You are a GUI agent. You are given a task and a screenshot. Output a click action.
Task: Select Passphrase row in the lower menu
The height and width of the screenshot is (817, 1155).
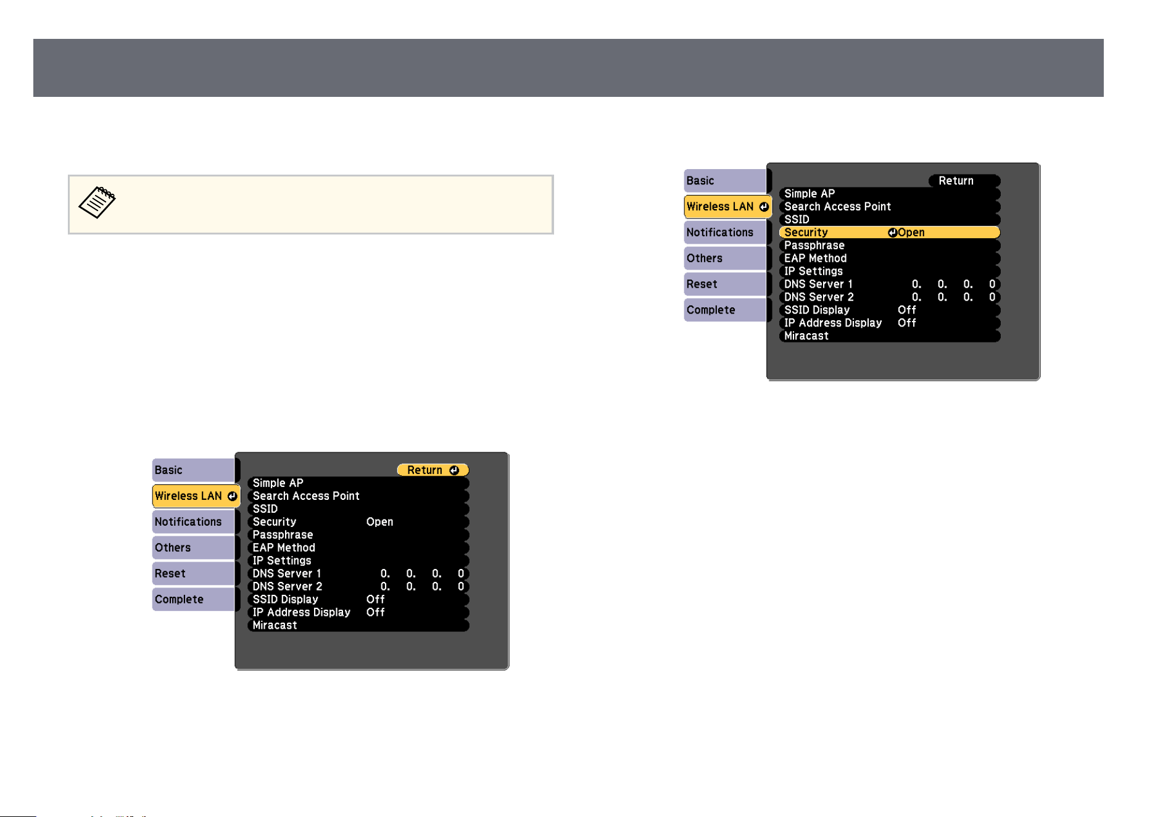(x=358, y=535)
